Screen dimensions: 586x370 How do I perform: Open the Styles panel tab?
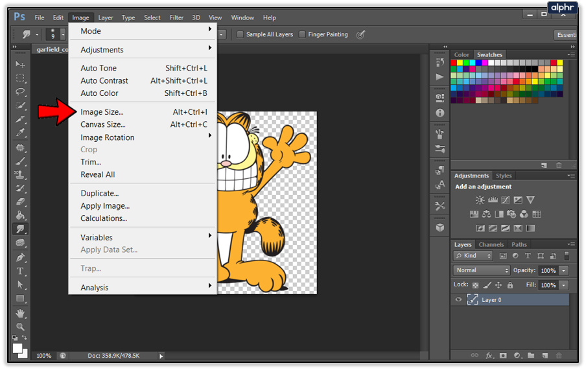tap(504, 176)
